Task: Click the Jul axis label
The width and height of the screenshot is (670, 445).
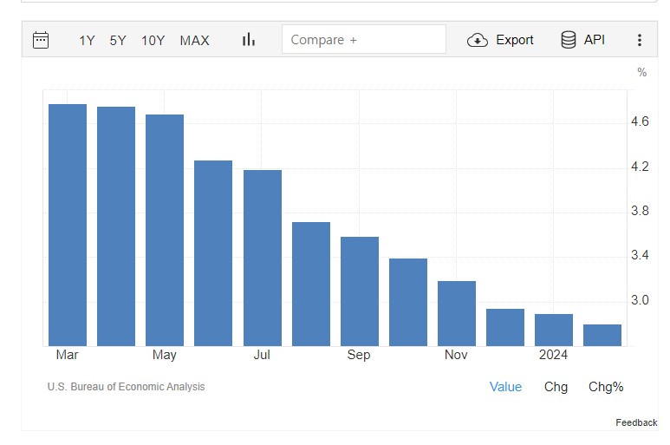Action: (x=262, y=355)
